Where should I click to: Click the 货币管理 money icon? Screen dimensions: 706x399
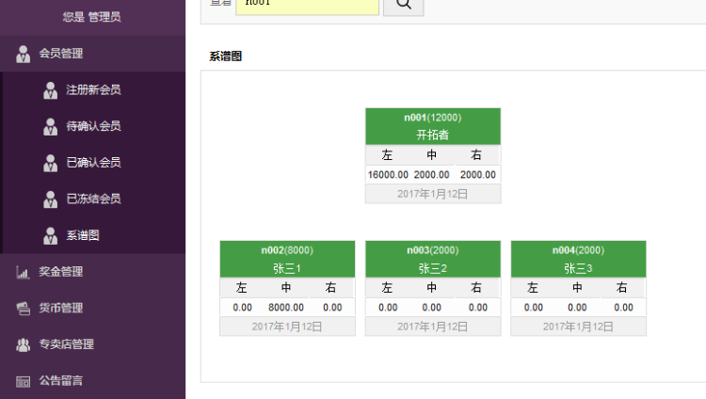[24, 308]
